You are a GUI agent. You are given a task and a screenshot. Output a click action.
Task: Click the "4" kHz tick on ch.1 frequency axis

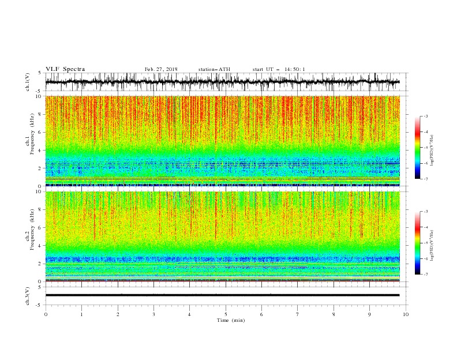pyautogui.click(x=40, y=151)
